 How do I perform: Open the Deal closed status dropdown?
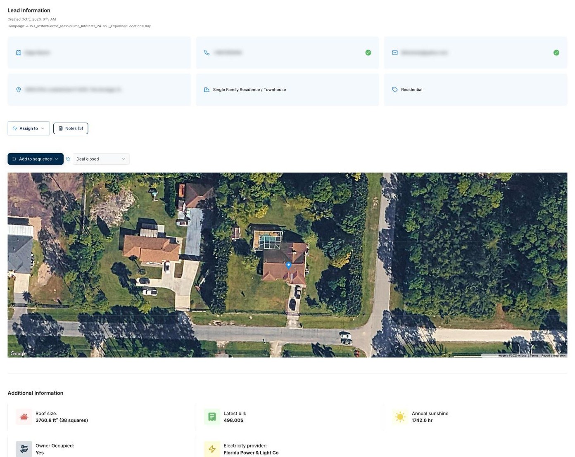(x=101, y=159)
